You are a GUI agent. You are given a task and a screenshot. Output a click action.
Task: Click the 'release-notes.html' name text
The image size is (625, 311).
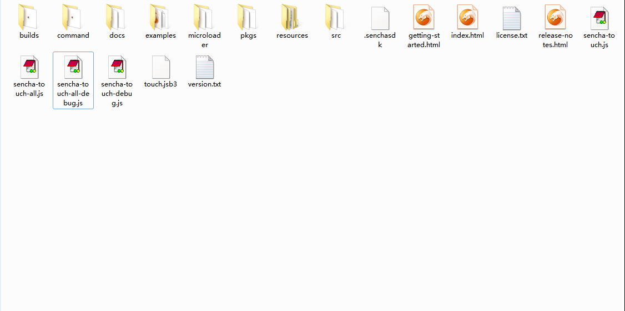pyautogui.click(x=556, y=40)
